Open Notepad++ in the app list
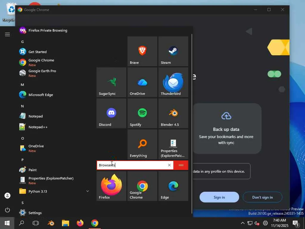305x229 pixels. tap(55, 127)
